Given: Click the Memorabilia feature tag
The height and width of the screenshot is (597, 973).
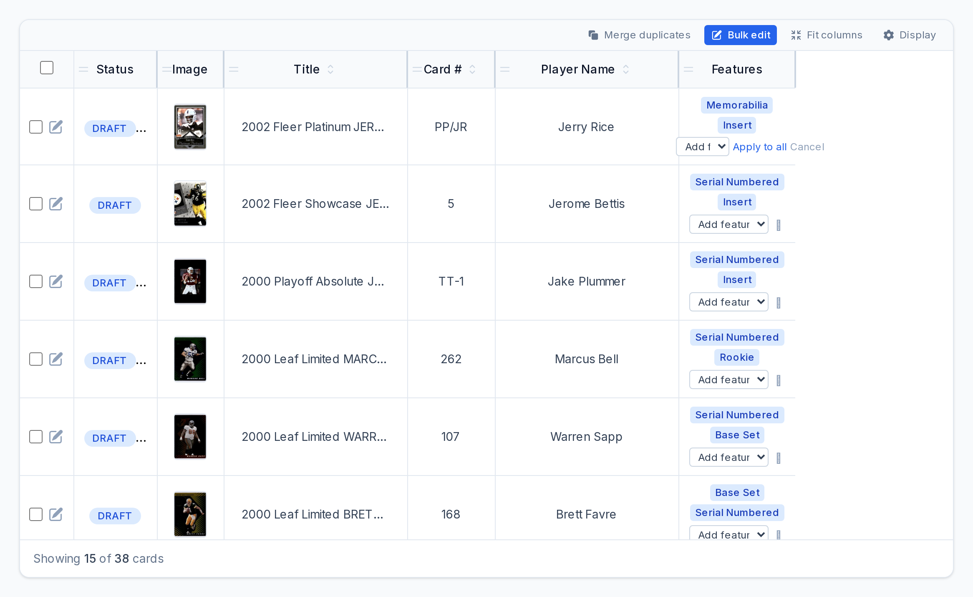Looking at the screenshot, I should tap(737, 105).
